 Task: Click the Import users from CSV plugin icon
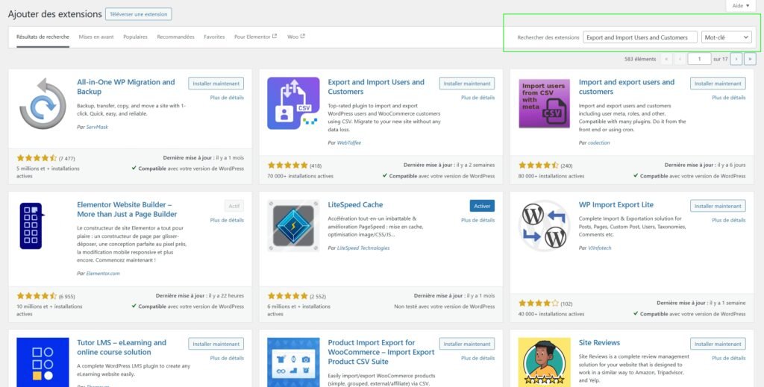pyautogui.click(x=544, y=104)
